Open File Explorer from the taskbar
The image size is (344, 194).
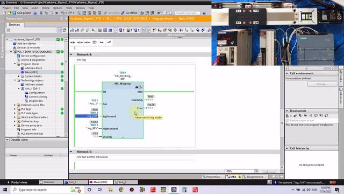click(110, 190)
